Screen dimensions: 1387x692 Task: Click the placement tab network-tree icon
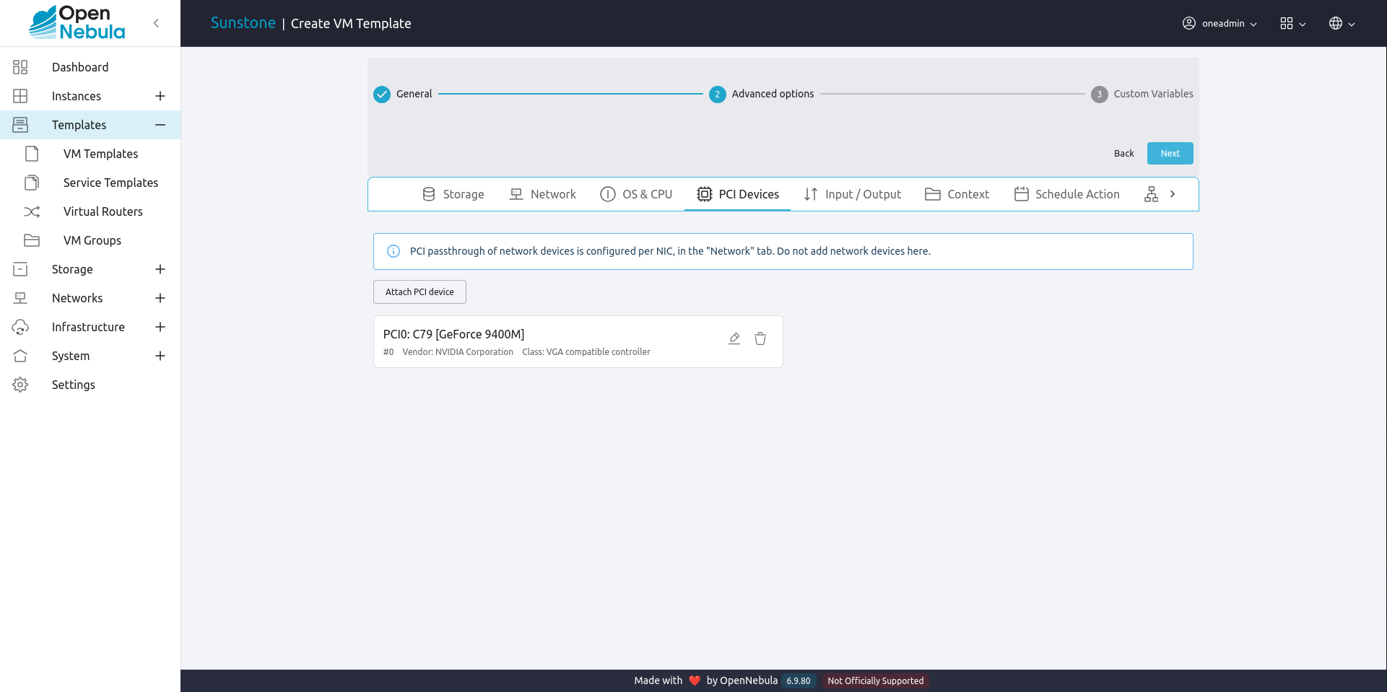(x=1152, y=194)
